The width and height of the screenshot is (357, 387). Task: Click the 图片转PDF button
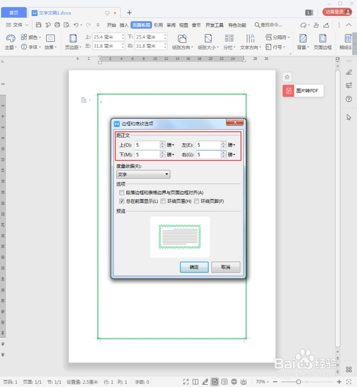[x=303, y=91]
